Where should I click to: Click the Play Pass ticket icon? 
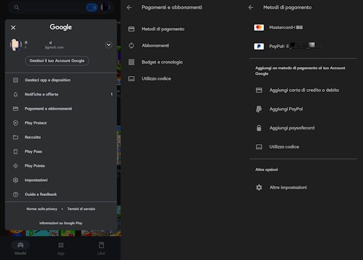[x=15, y=152]
